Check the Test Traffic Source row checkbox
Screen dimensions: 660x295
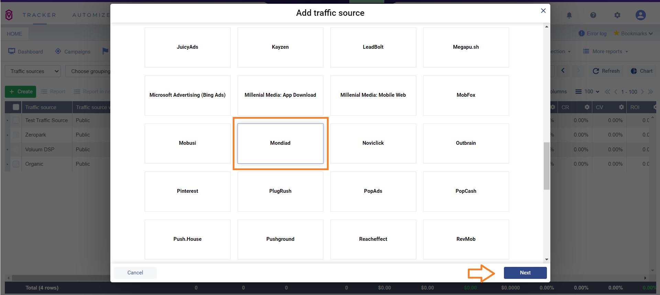click(x=16, y=120)
